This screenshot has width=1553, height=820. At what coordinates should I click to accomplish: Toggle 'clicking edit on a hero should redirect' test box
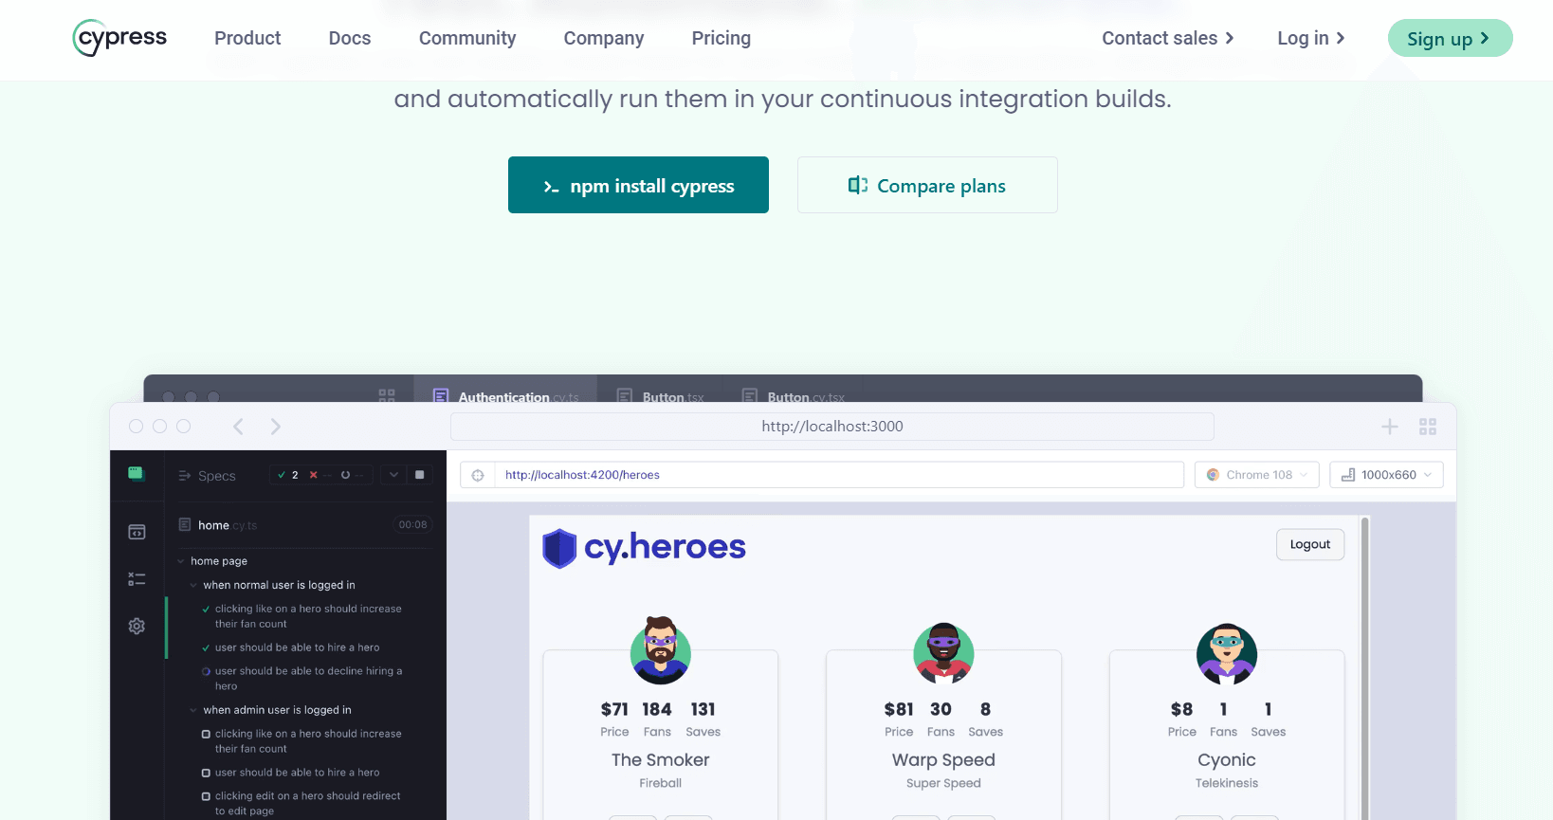point(206,796)
